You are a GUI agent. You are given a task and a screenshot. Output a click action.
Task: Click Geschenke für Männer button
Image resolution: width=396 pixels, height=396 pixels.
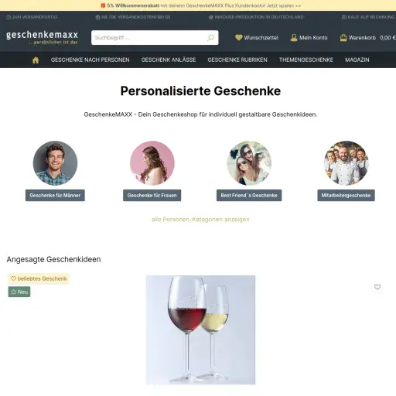coord(55,195)
